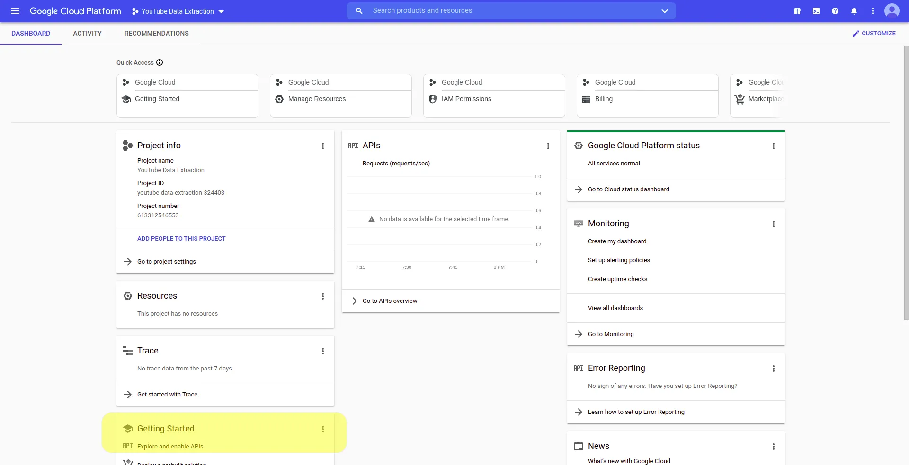Open top bar three-dot settings menu
The width and height of the screenshot is (909, 465).
(x=873, y=11)
